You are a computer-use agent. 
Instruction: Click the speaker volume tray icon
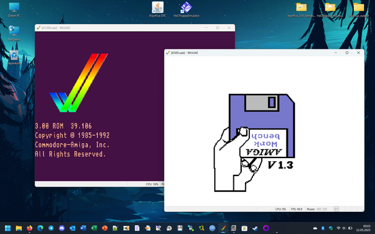tap(344, 228)
